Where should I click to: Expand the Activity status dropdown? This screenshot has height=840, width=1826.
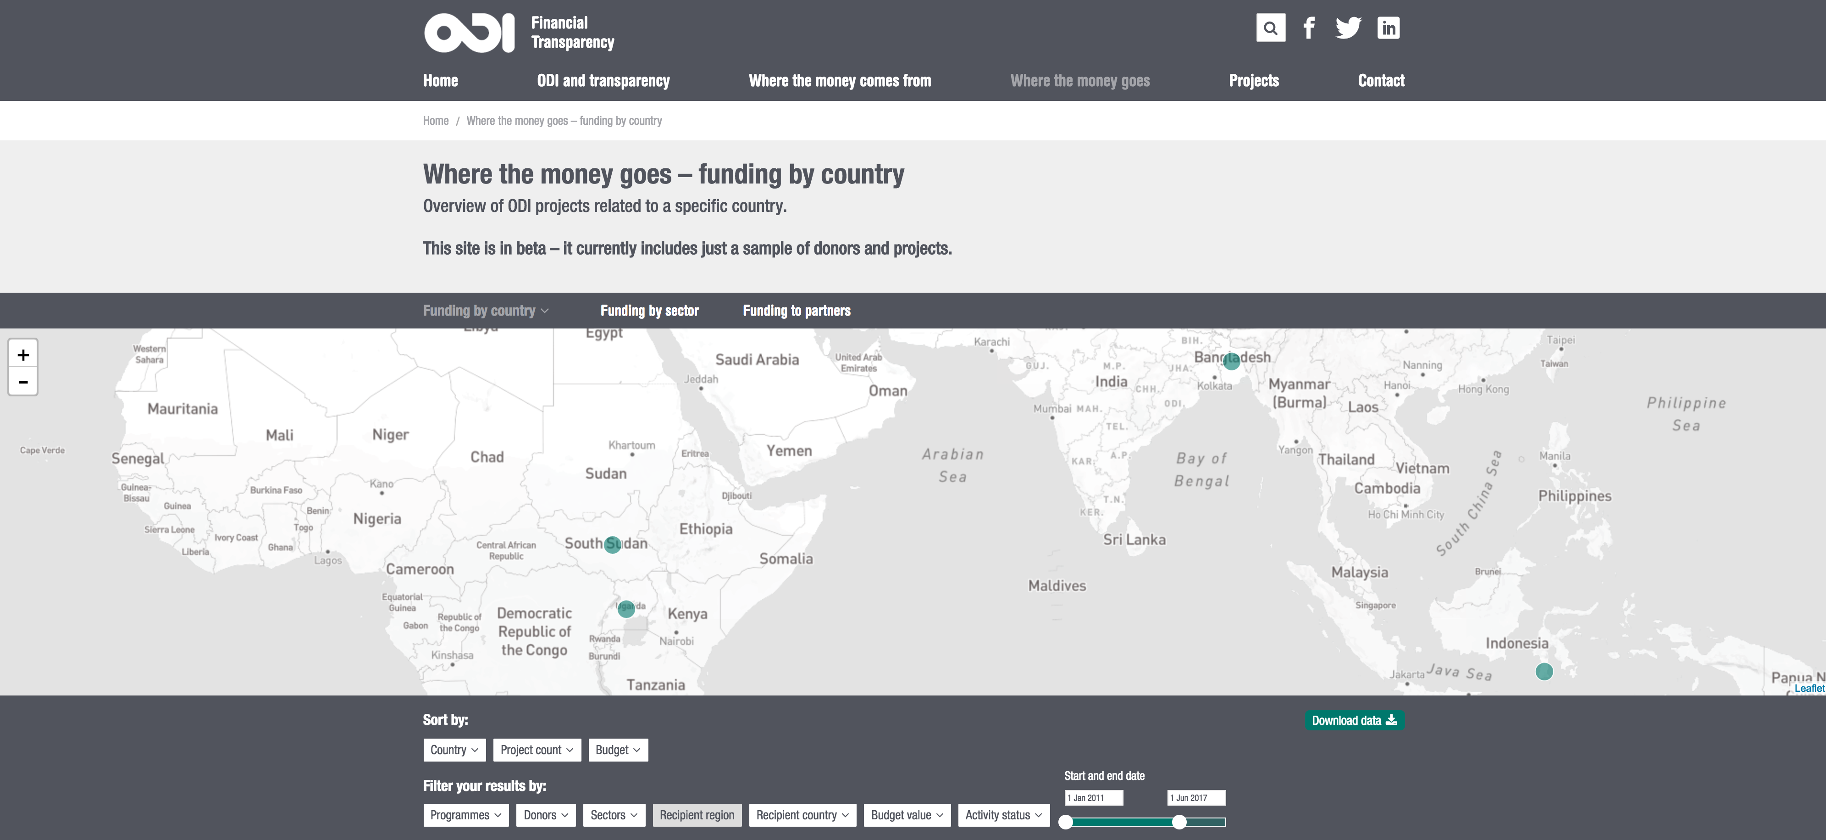coord(1003,815)
